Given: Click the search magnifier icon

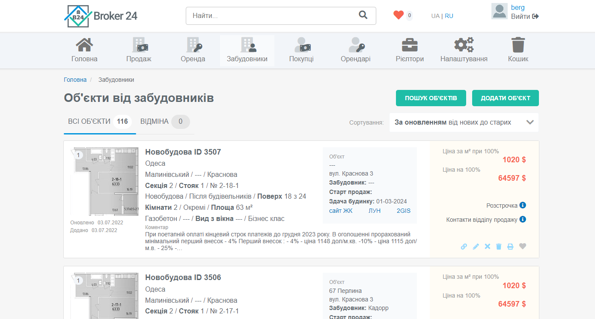Looking at the screenshot, I should [363, 15].
